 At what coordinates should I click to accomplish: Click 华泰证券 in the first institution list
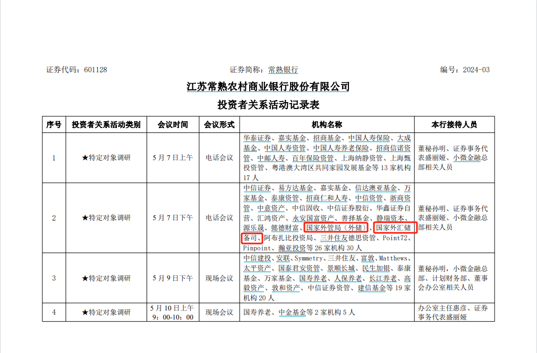(x=257, y=138)
